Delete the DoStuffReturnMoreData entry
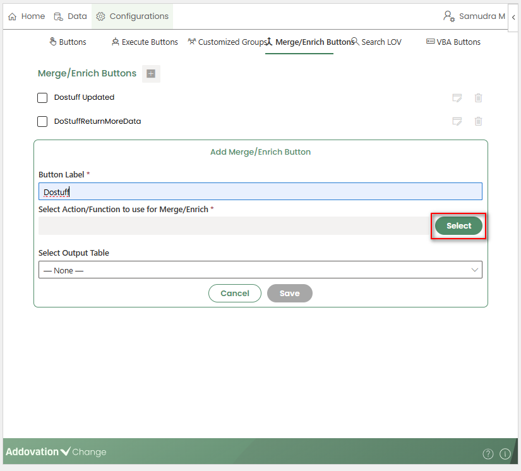521x471 pixels. [x=479, y=121]
